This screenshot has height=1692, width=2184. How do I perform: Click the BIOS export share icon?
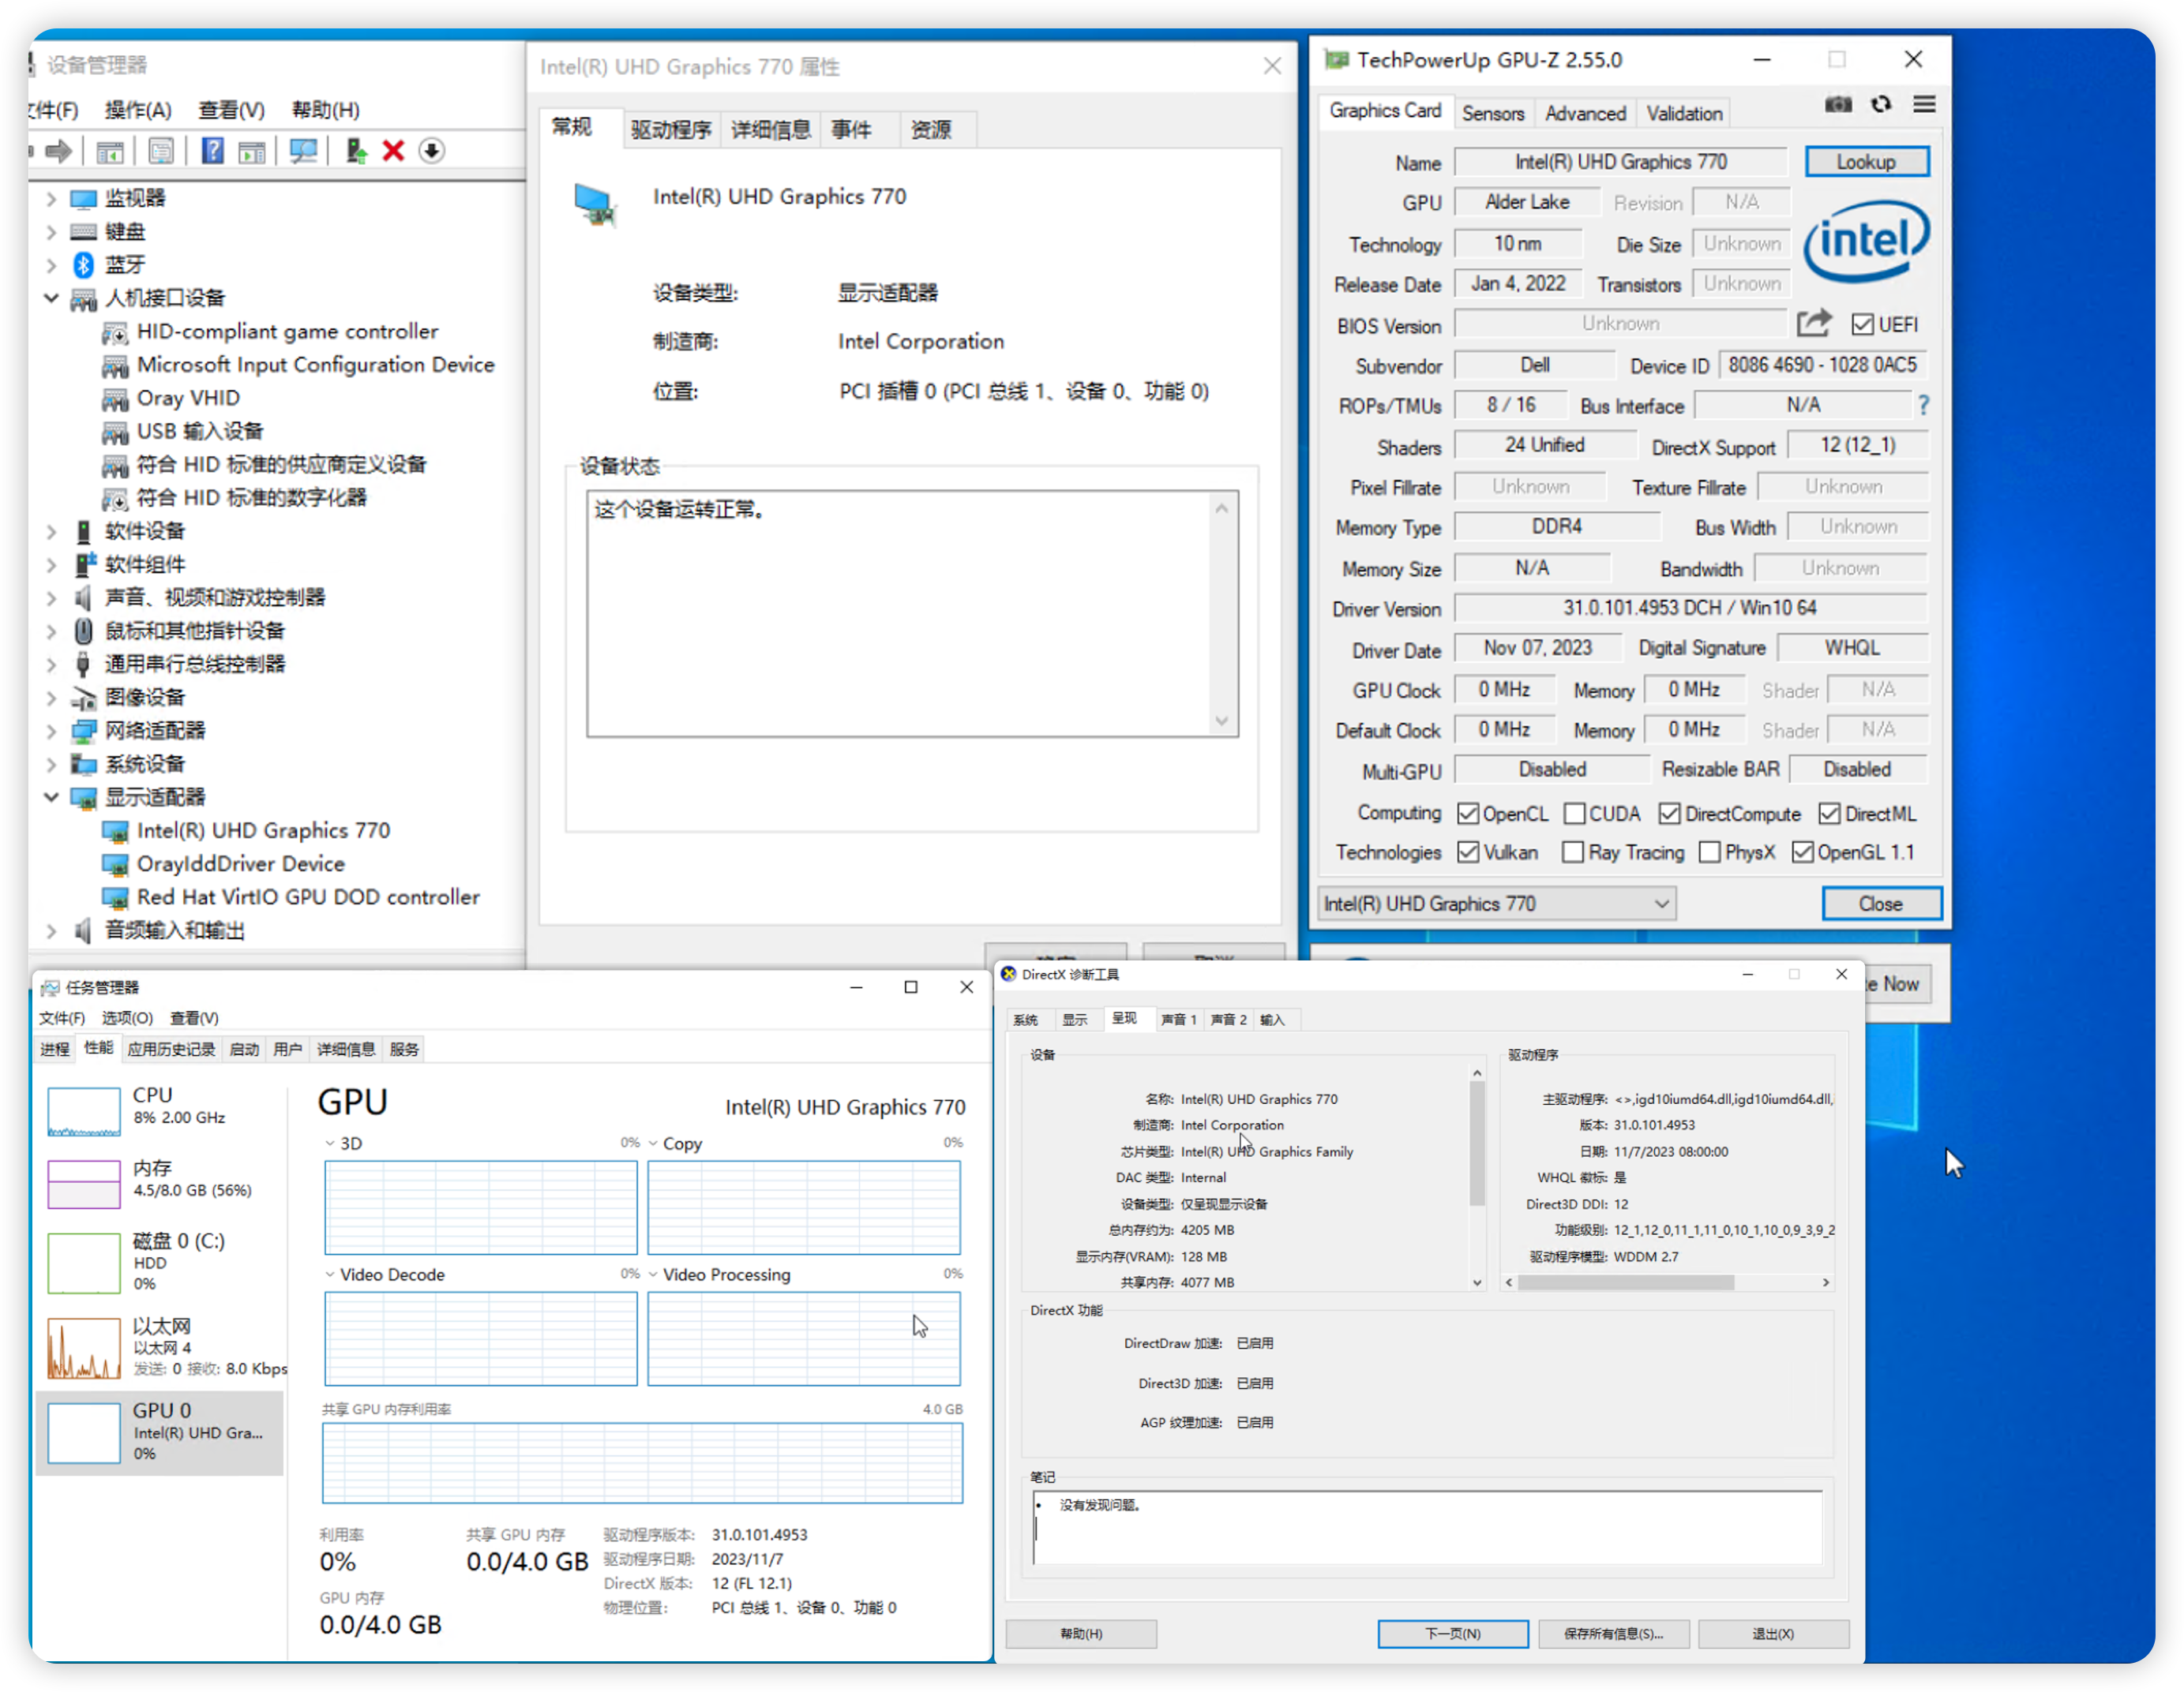click(1813, 323)
